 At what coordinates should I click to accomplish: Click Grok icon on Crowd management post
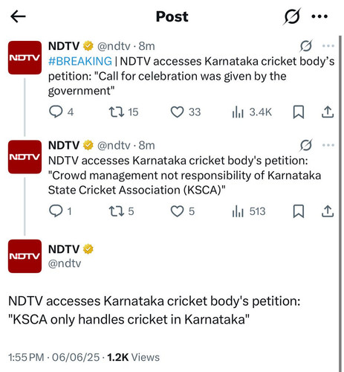(x=306, y=145)
